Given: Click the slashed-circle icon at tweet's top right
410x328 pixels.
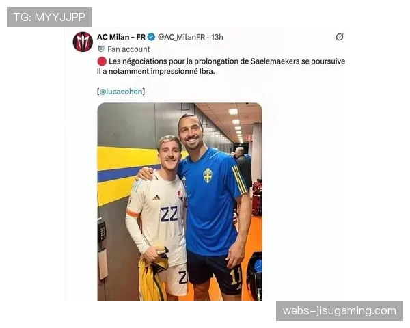Looking at the screenshot, I should tap(340, 37).
